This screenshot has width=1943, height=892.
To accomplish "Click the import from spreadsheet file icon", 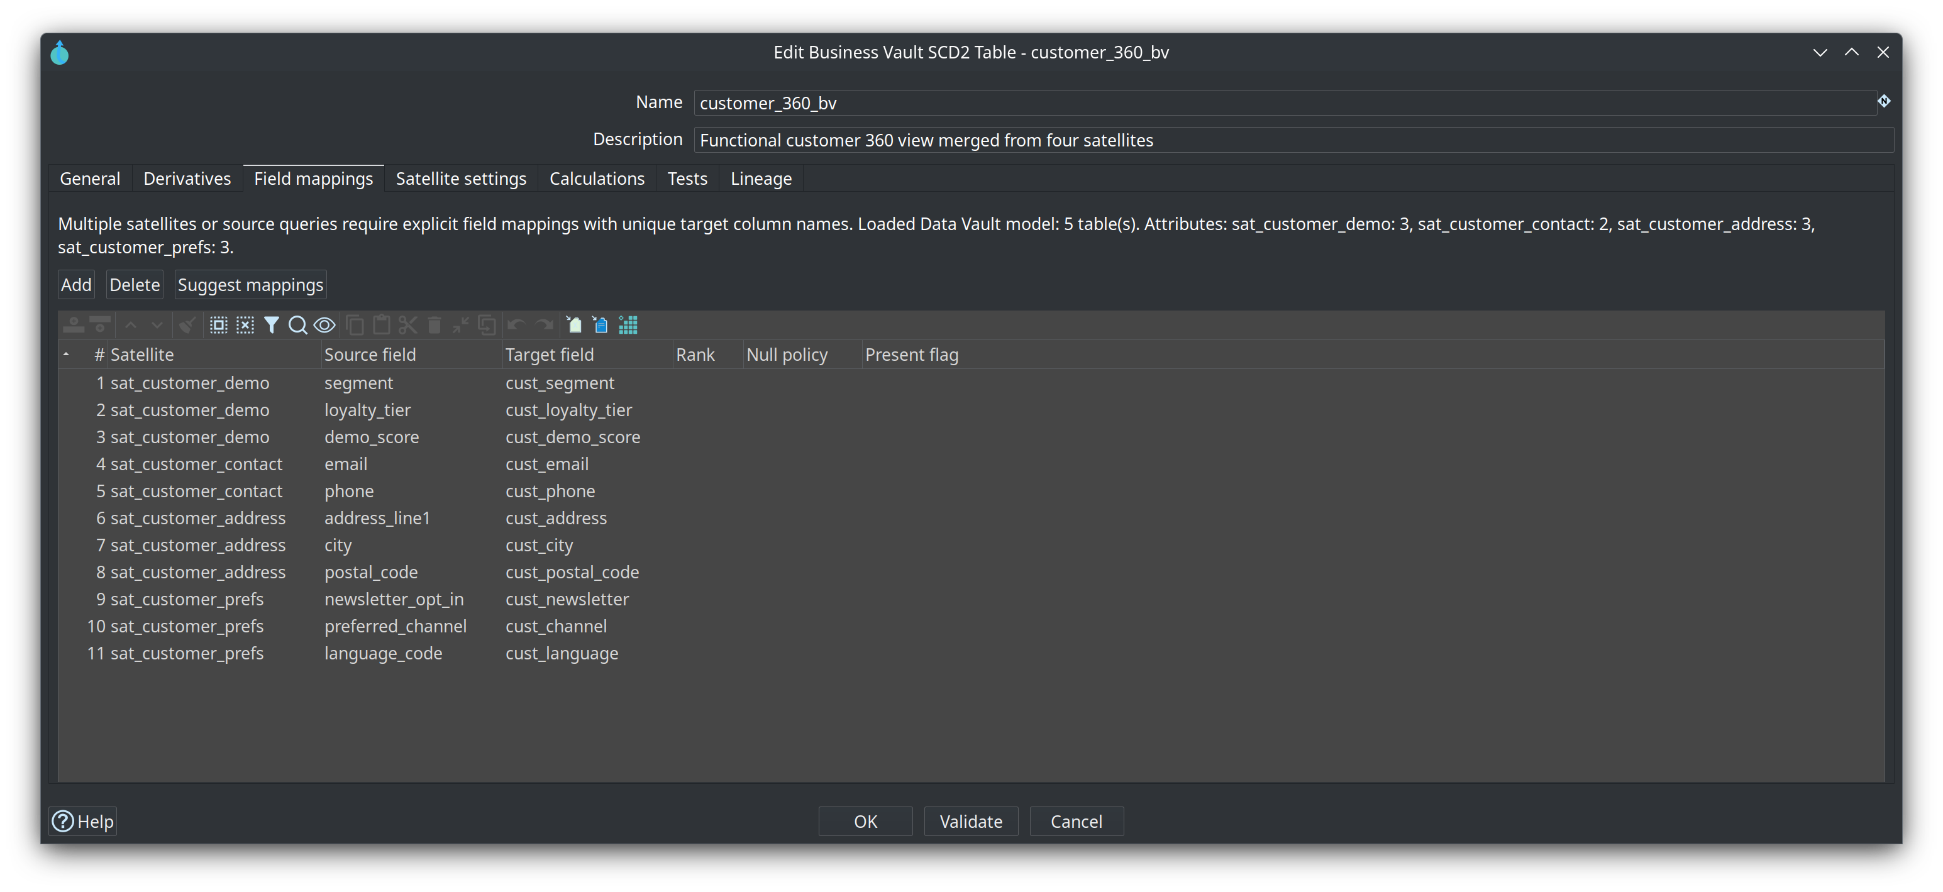I will [574, 325].
